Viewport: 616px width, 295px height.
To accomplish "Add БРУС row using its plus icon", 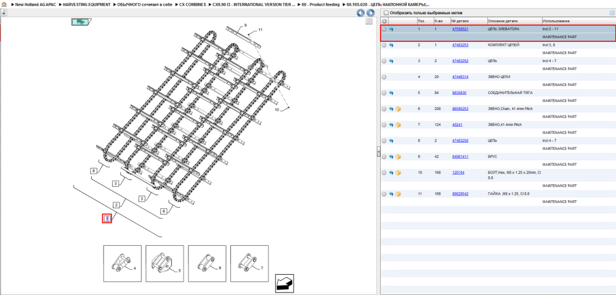I will click(384, 157).
